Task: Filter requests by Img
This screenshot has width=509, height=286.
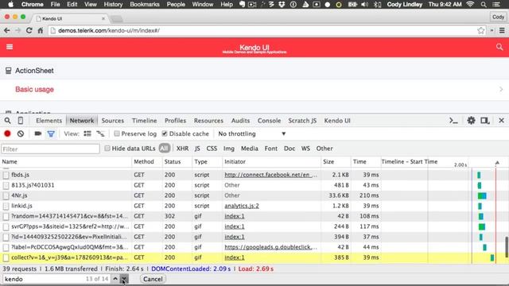Action: pyautogui.click(x=229, y=149)
